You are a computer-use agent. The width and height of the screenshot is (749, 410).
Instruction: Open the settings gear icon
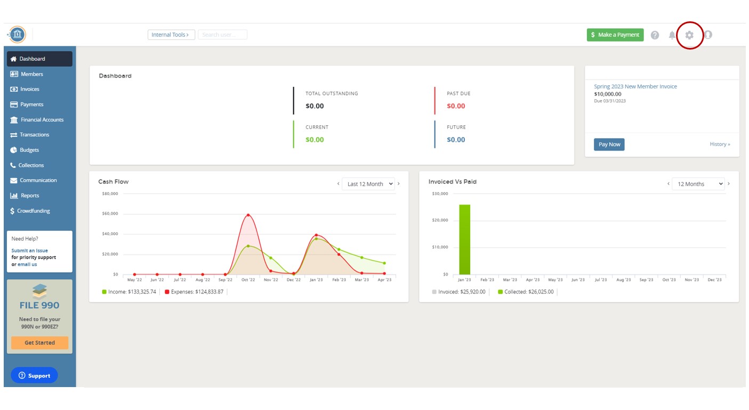[x=689, y=35]
